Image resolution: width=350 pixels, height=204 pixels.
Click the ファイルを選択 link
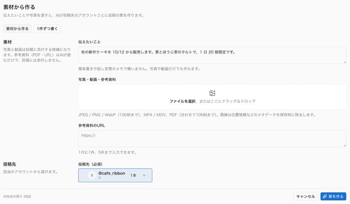pos(182,101)
